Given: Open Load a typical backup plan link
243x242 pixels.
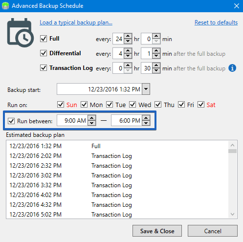Looking at the screenshot, I should coord(76,22).
